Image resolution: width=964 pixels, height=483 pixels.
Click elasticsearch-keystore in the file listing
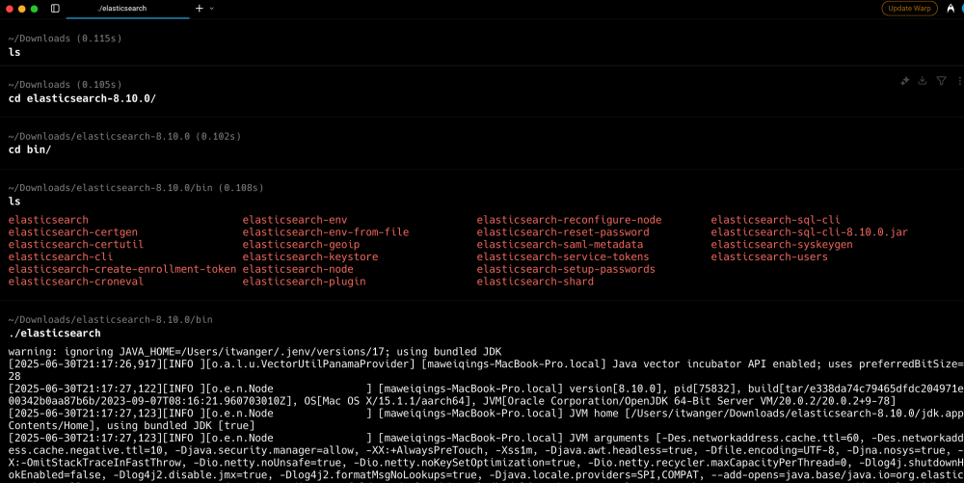coord(309,257)
